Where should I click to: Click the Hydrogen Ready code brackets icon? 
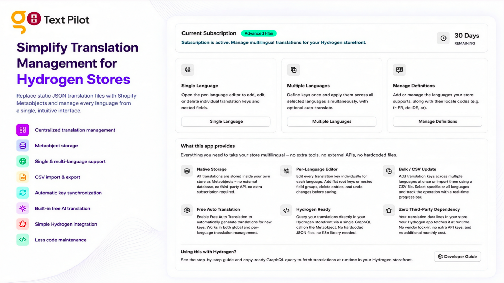286,210
